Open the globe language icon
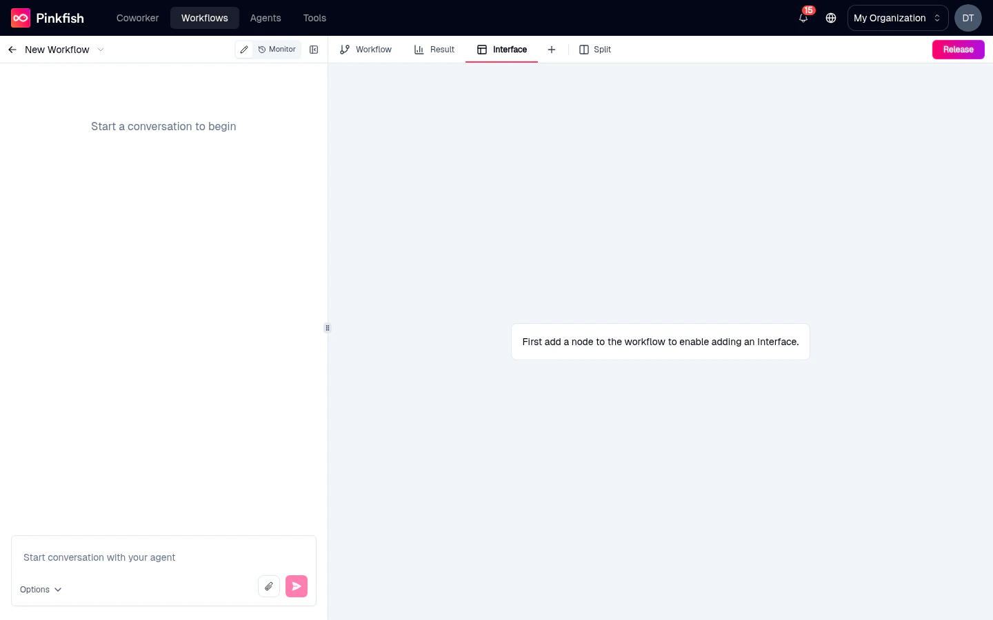This screenshot has height=620, width=993. tap(831, 19)
